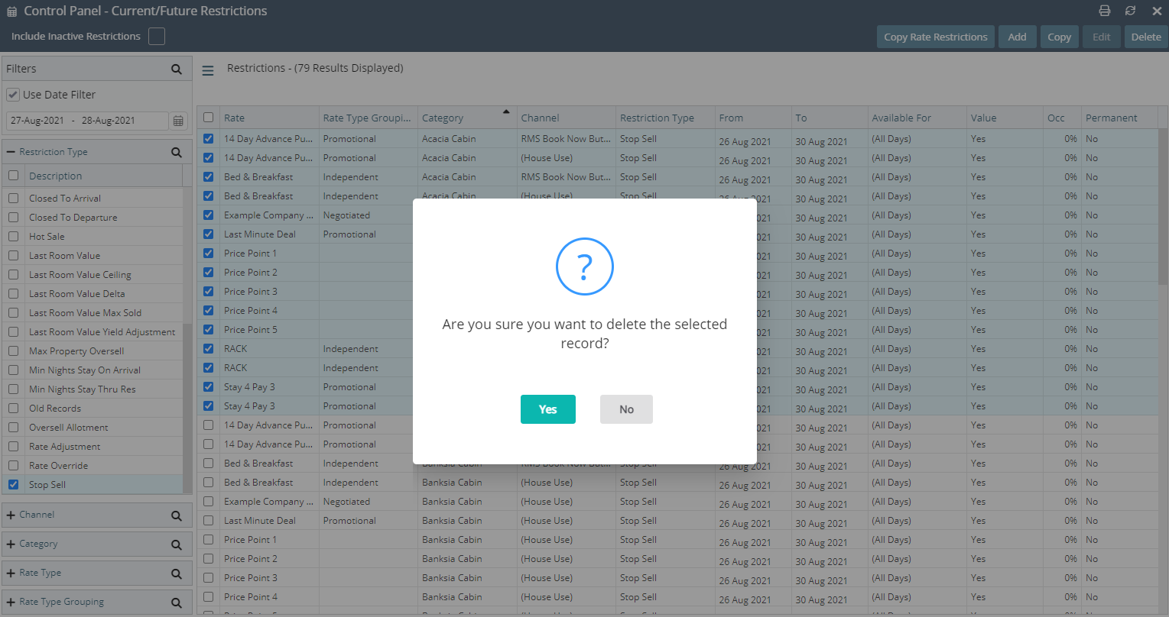Check the Closed To Arrival filter
The width and height of the screenshot is (1169, 617).
[x=13, y=198]
